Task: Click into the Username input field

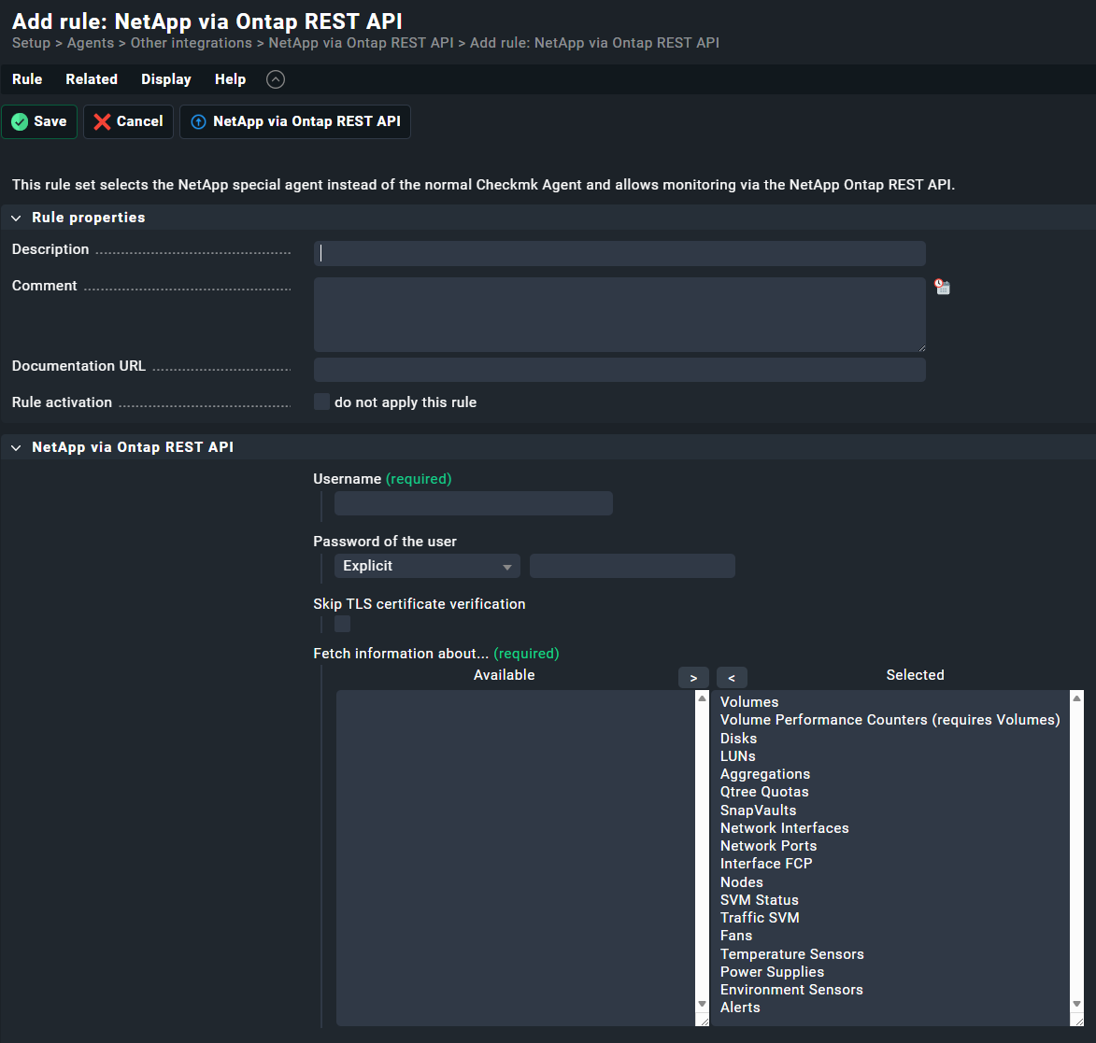Action: 474,503
